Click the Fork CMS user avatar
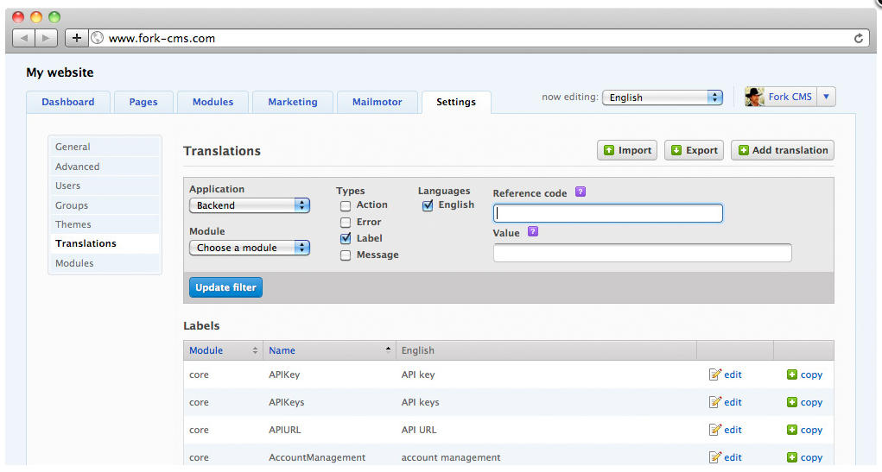This screenshot has width=882, height=472. point(755,97)
